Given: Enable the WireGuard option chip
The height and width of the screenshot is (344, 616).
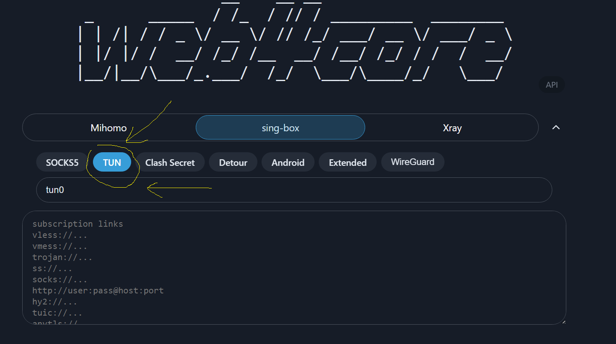Looking at the screenshot, I should [x=412, y=162].
